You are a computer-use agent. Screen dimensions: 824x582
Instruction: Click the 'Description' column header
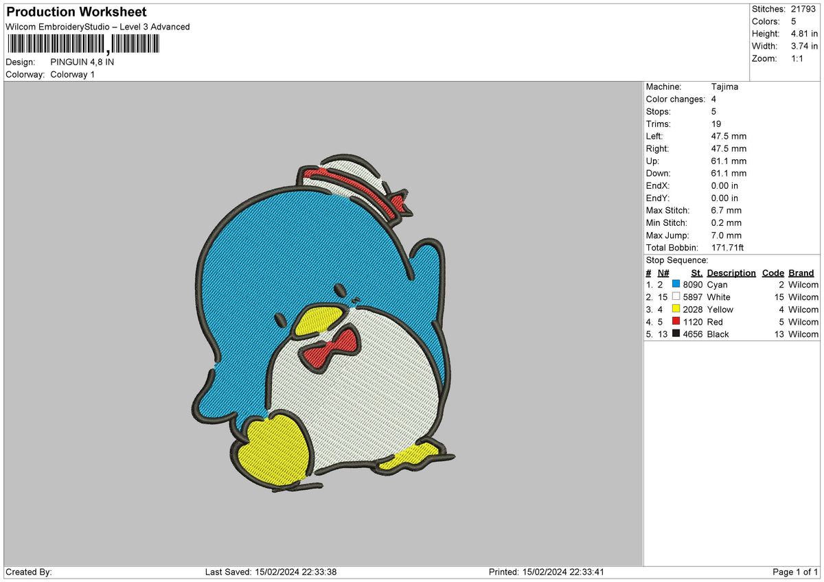[x=731, y=272]
